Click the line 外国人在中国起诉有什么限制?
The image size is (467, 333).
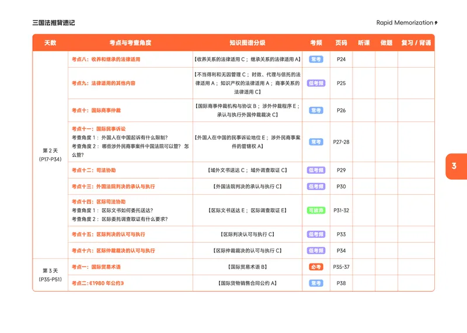pyautogui.click(x=135, y=138)
